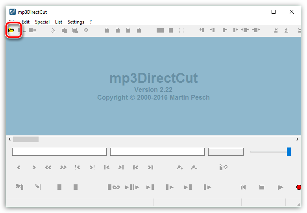Click the small gray square toolbar icon
Viewport: 307px width, 213px height.
[x=171, y=30]
